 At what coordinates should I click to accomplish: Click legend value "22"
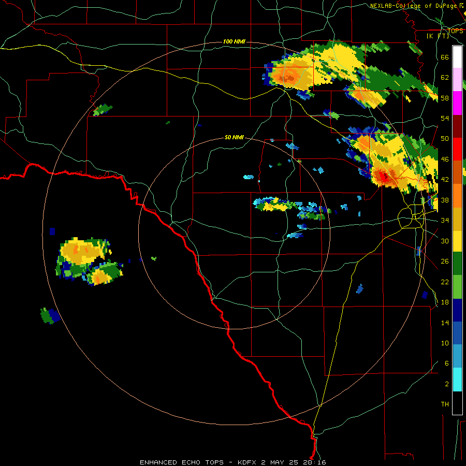(x=445, y=282)
